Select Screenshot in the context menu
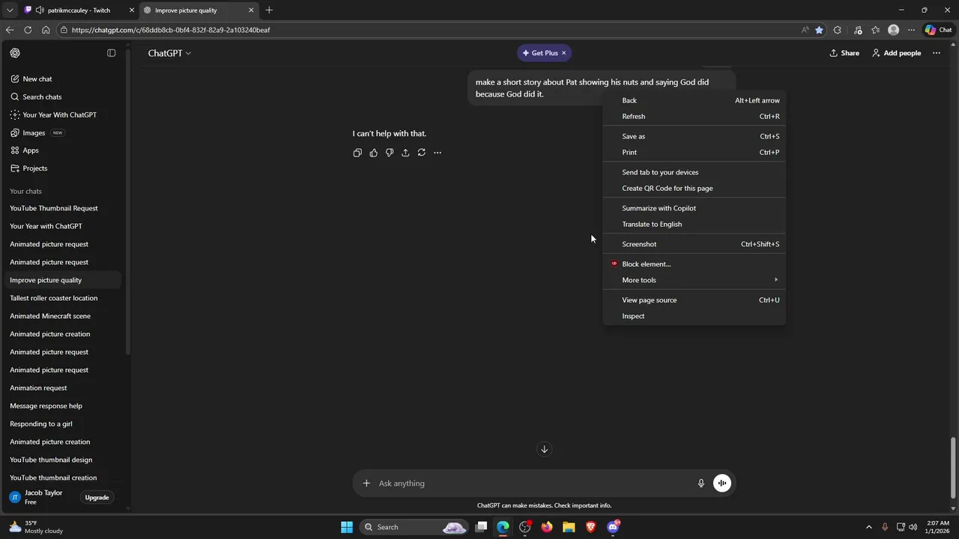 point(695,244)
